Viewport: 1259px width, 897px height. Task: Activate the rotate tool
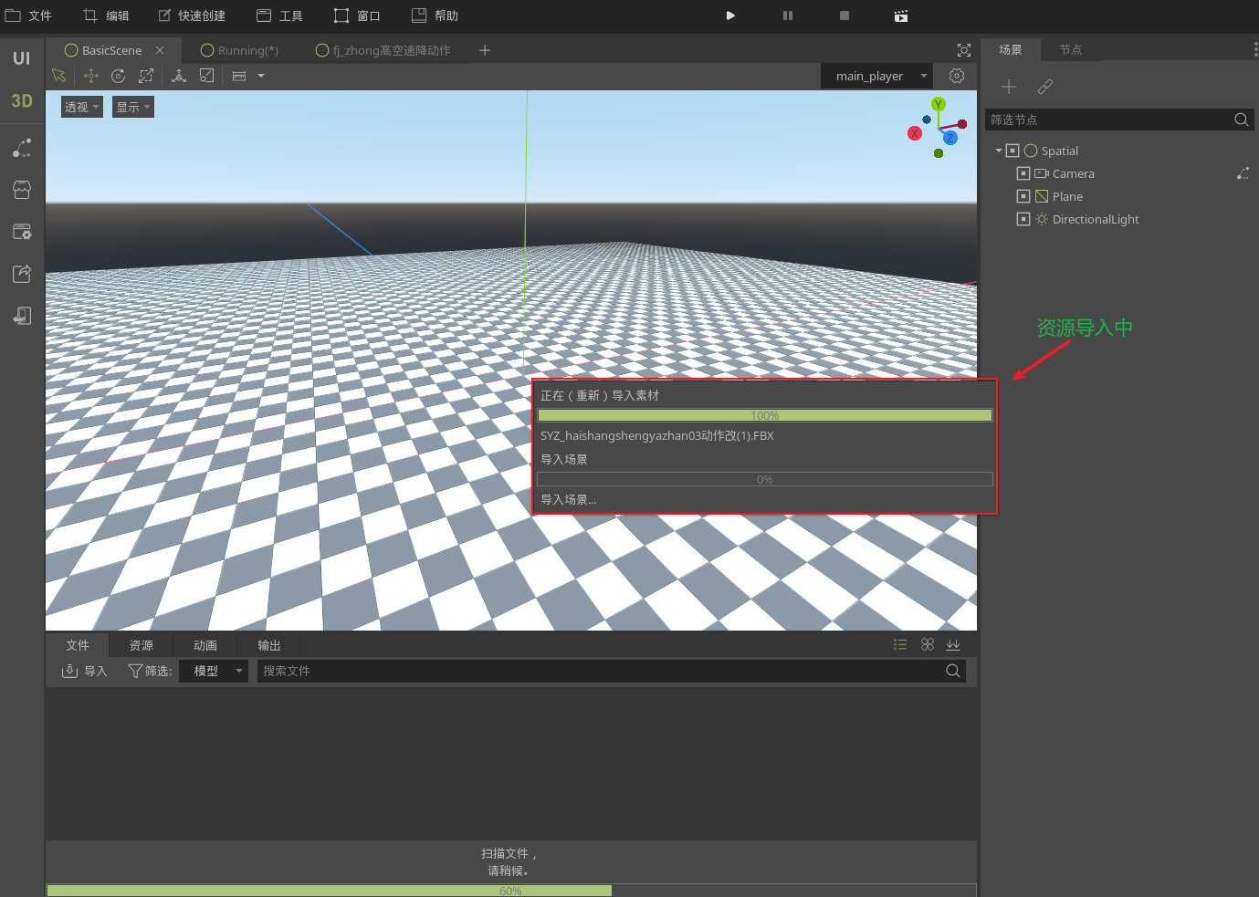point(118,76)
